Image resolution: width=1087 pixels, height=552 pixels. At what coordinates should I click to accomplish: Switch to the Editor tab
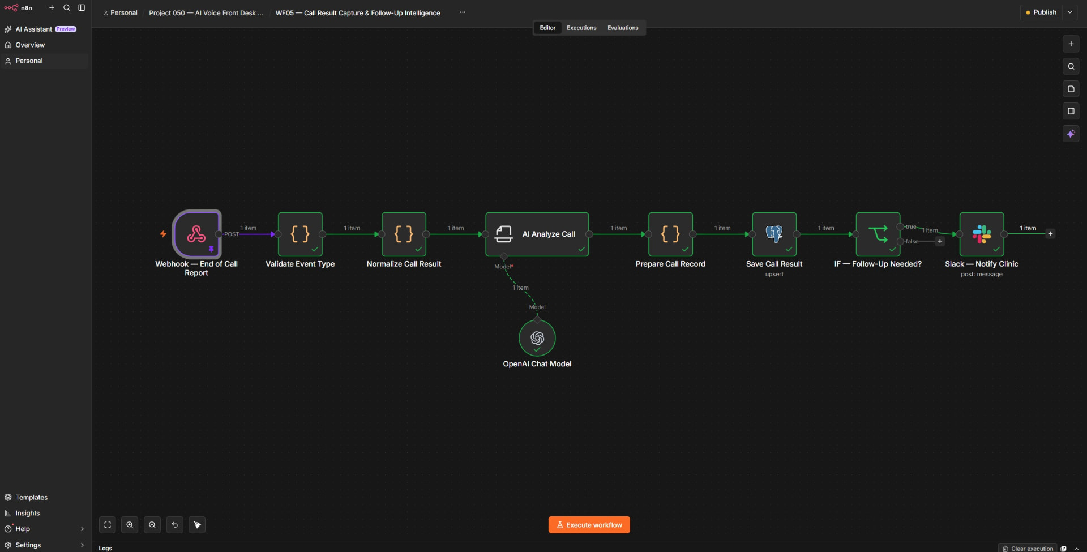[x=547, y=28]
